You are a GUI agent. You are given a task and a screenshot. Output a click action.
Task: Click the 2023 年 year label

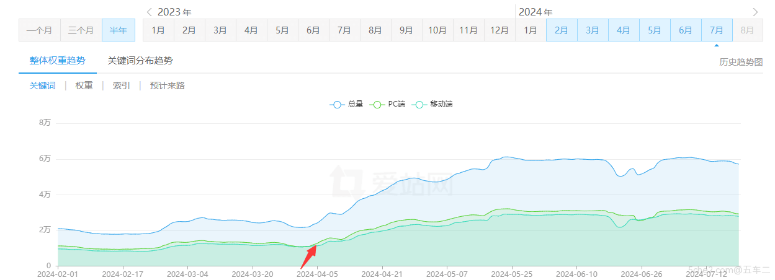coord(174,12)
